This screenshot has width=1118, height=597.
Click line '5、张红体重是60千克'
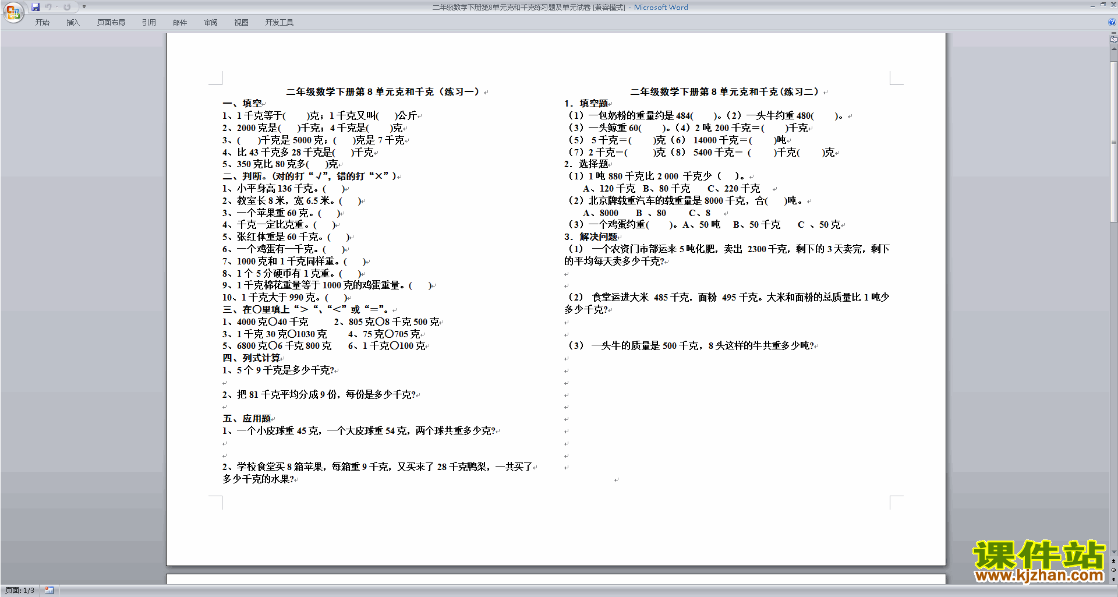pyautogui.click(x=286, y=237)
